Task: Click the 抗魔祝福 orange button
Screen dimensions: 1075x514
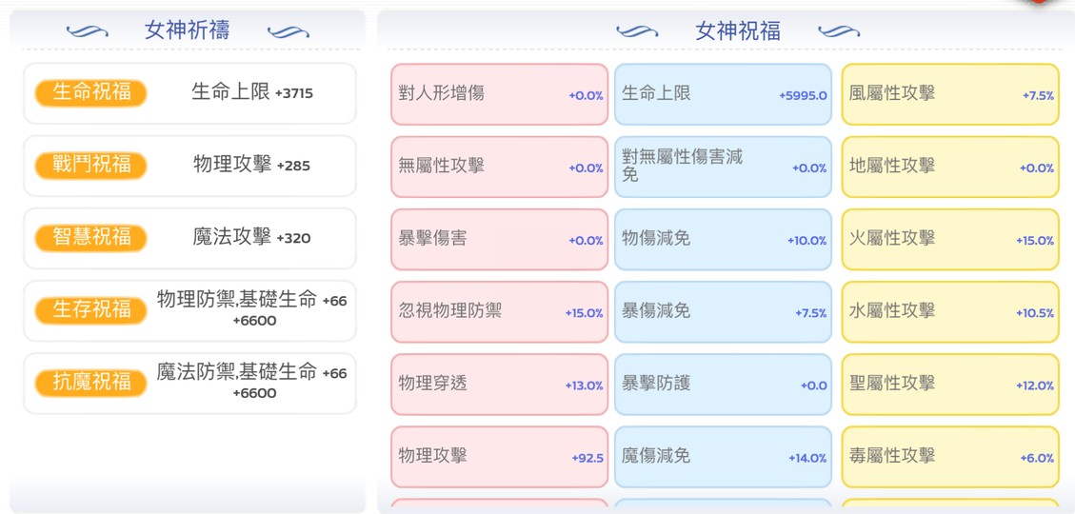Action: click(91, 383)
